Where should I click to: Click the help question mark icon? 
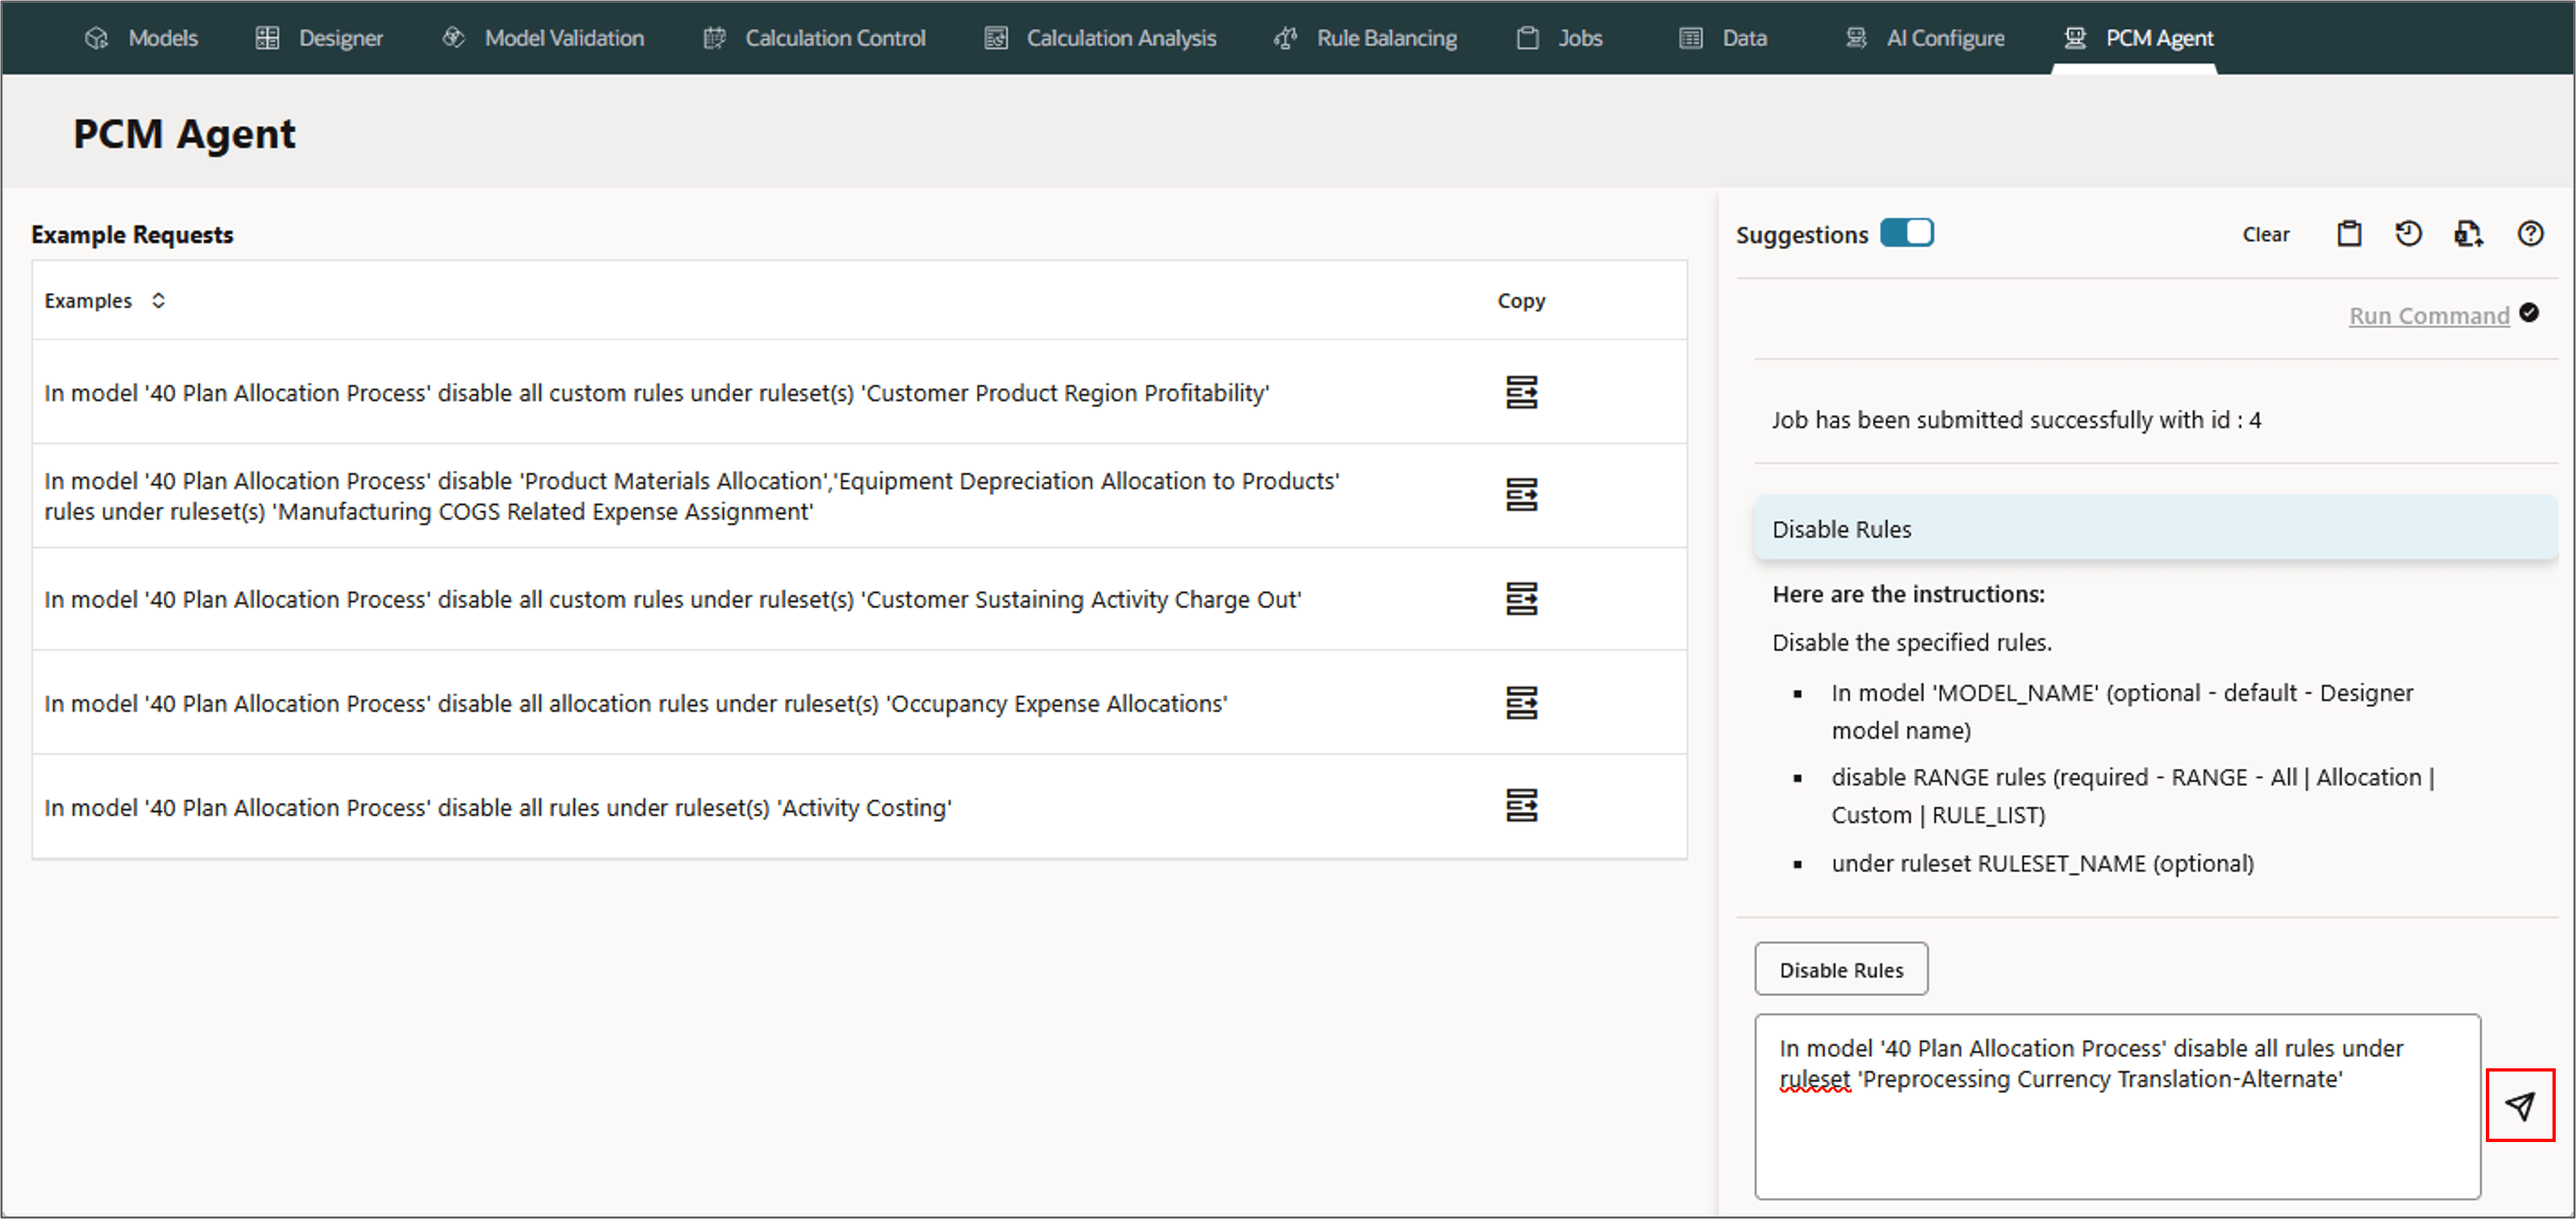click(2530, 234)
